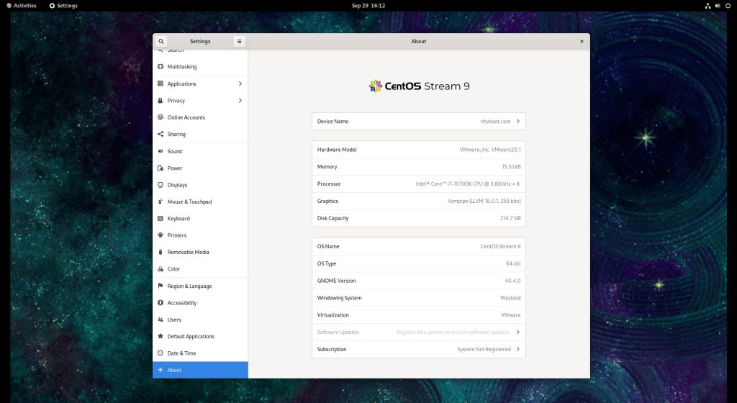This screenshot has height=403, width=737.
Task: Open the power menu icon in top bar
Action: pos(728,6)
